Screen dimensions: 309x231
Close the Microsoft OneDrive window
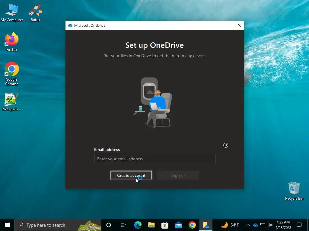point(239,25)
